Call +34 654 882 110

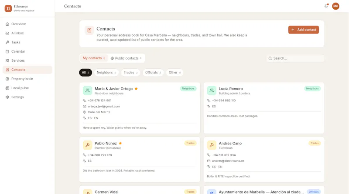pyautogui.click(x=224, y=100)
